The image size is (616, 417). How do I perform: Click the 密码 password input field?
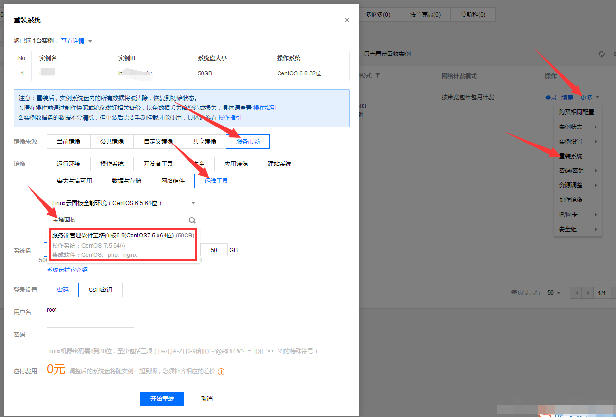[91, 335]
